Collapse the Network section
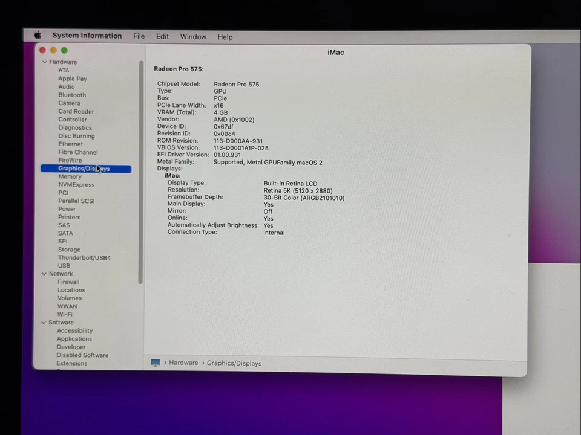The image size is (581, 435). [x=44, y=274]
